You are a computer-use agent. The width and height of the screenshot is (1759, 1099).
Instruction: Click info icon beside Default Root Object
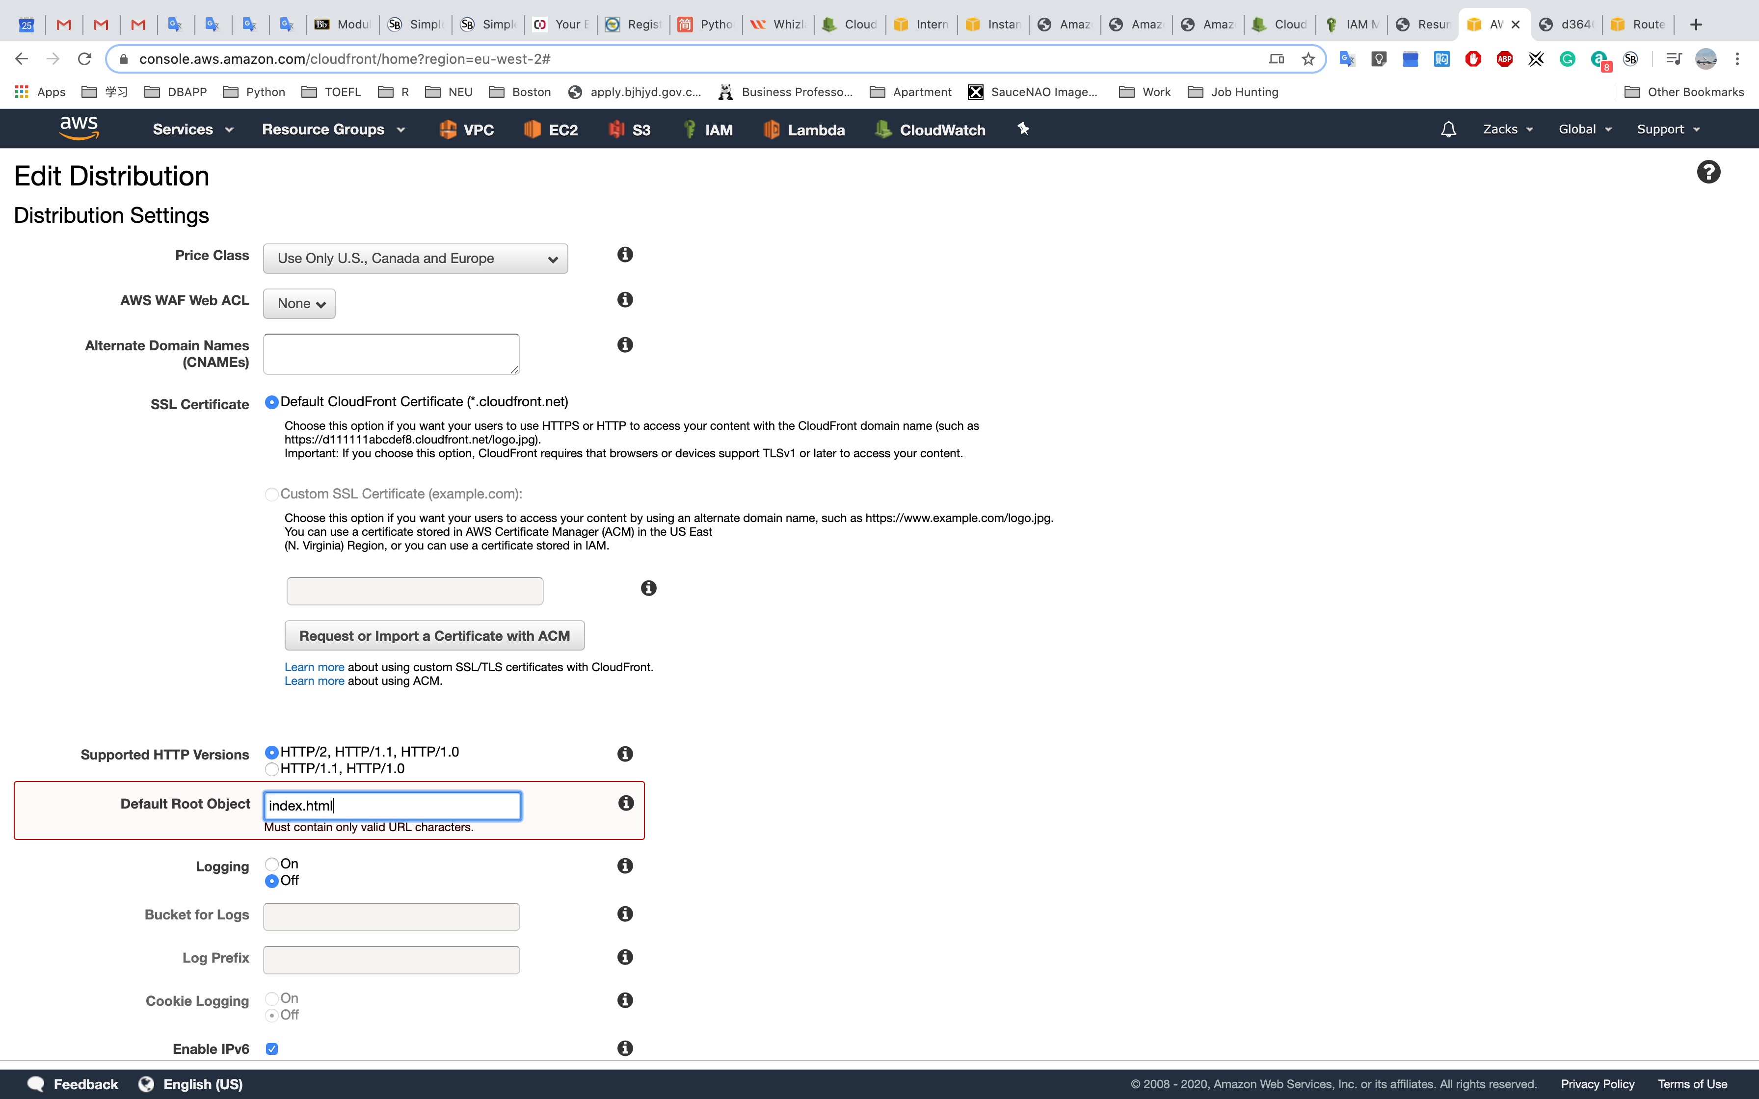[626, 803]
